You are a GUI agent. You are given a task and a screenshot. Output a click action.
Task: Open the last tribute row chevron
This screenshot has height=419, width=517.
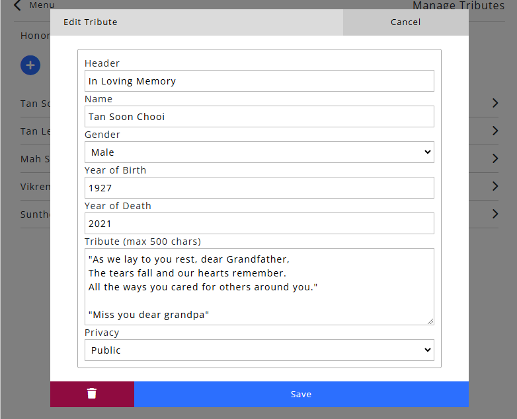(x=495, y=214)
